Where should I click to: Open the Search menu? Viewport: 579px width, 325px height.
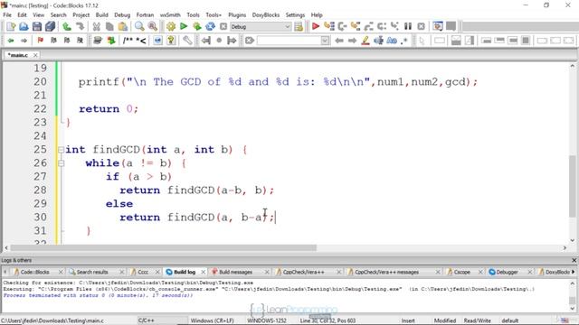click(x=58, y=14)
